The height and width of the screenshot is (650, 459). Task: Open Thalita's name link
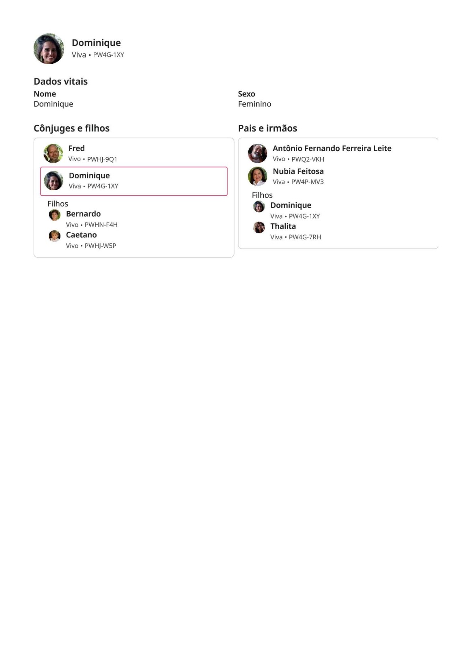(283, 226)
